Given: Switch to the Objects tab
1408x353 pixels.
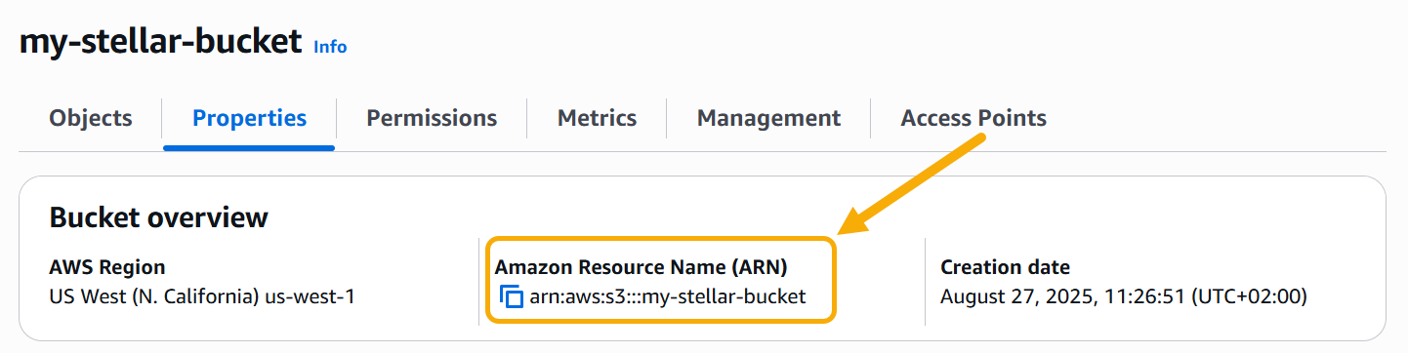Looking at the screenshot, I should [x=91, y=118].
